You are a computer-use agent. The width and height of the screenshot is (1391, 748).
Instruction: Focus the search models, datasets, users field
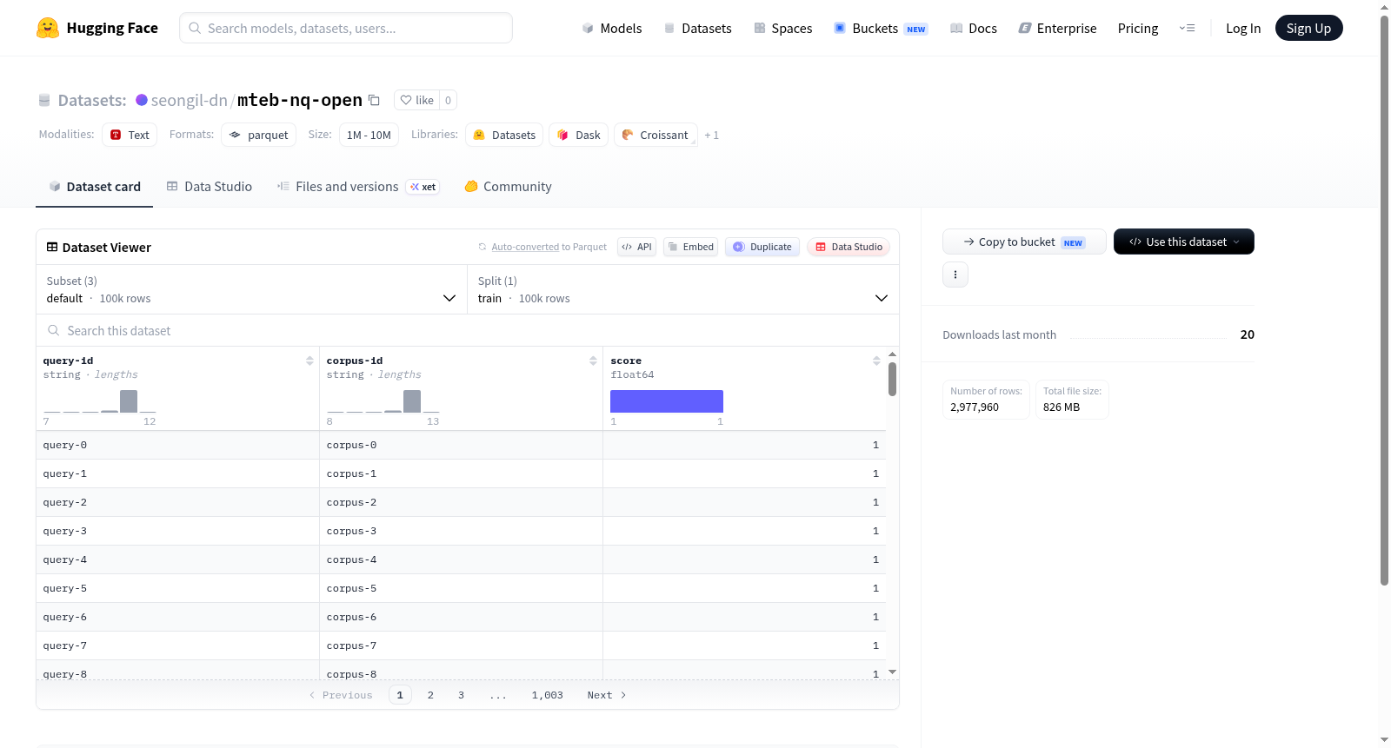(x=346, y=28)
